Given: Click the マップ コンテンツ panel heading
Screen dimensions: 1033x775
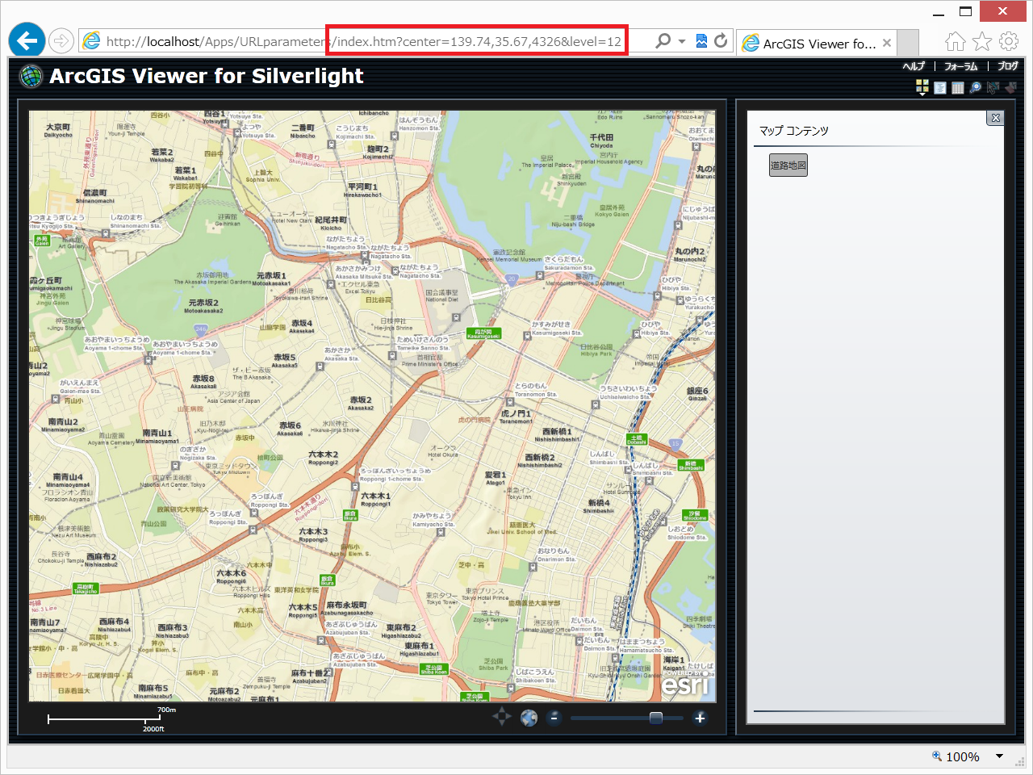Looking at the screenshot, I should 794,131.
